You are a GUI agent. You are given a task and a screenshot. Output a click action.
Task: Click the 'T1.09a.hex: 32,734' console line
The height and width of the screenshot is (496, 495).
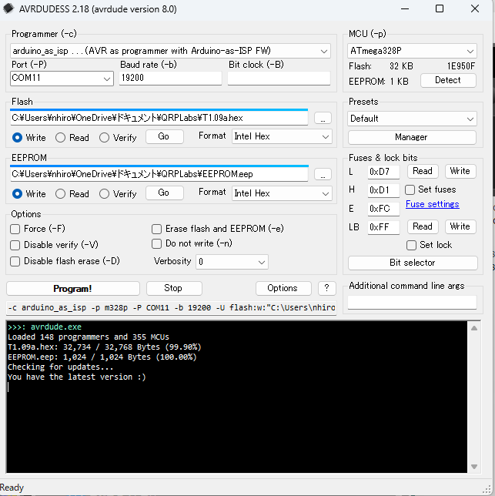pos(104,347)
